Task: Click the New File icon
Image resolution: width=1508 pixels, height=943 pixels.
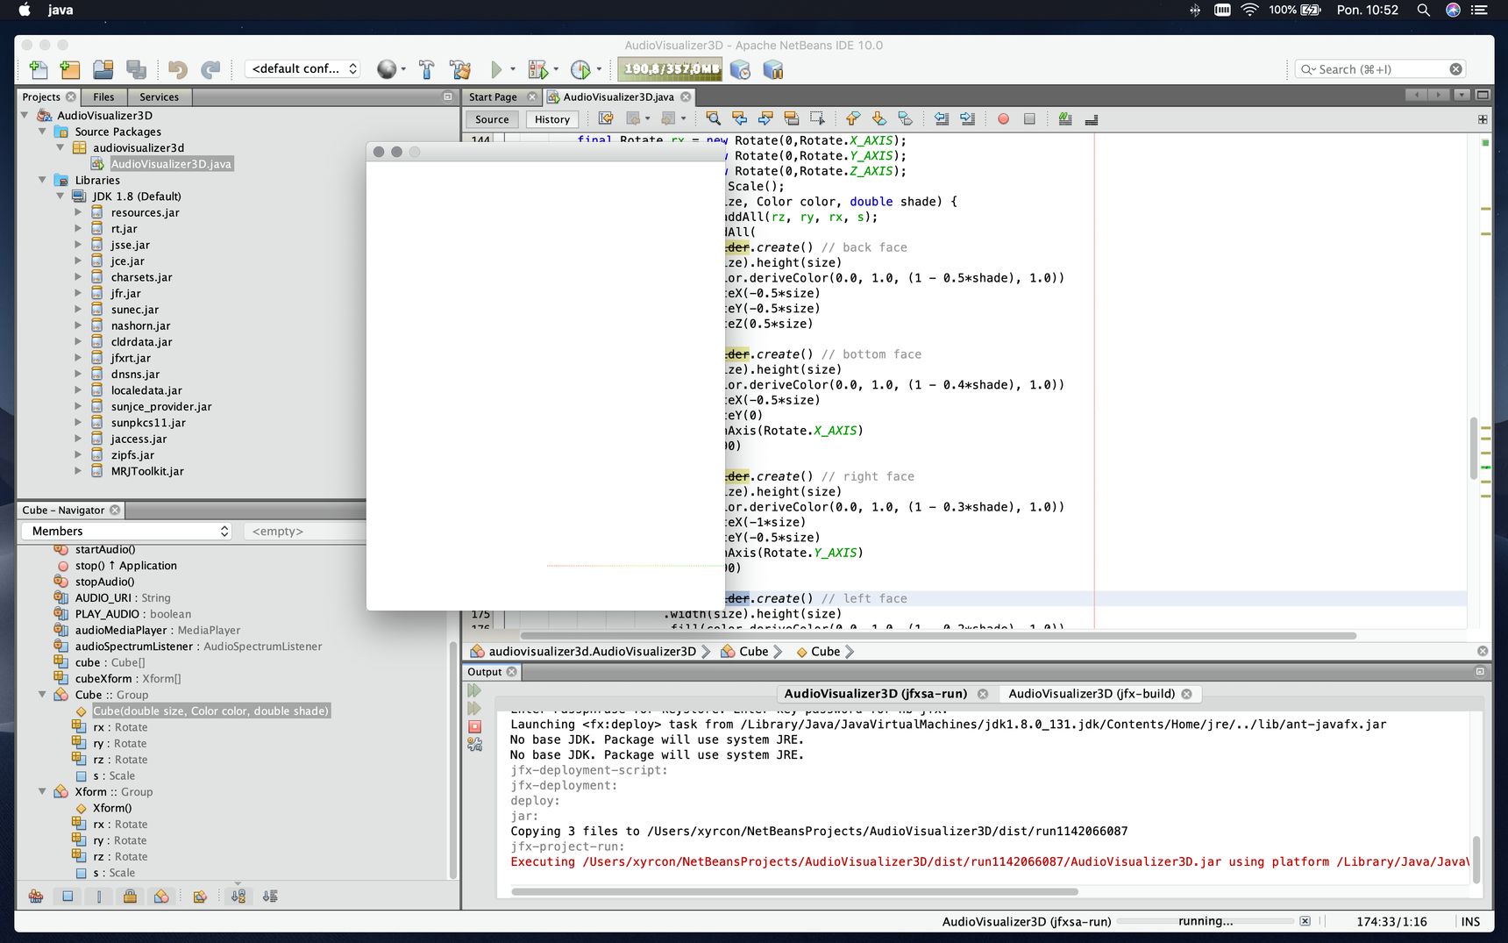Action: [39, 69]
